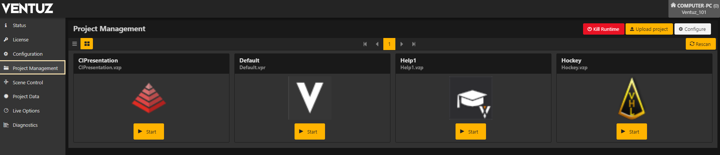Jump to first page of projects

click(x=365, y=44)
